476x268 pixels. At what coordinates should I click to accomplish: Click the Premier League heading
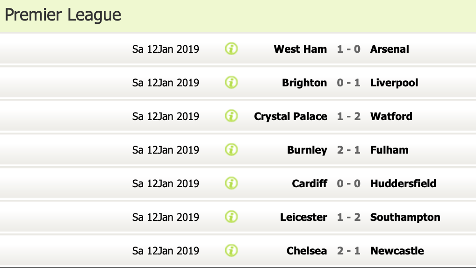click(63, 15)
